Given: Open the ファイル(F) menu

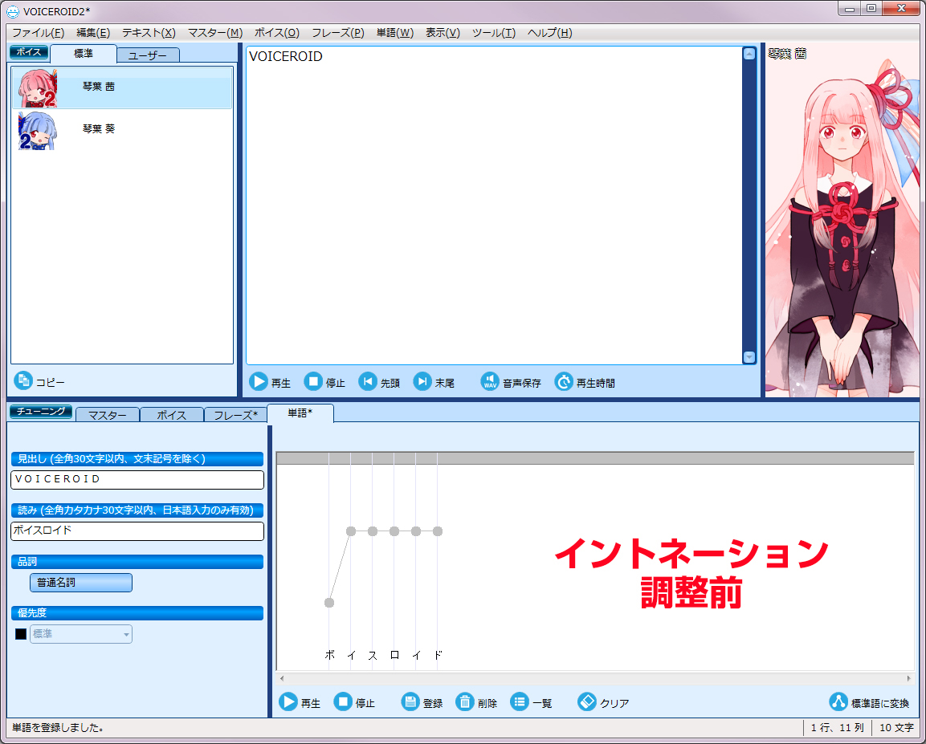Looking at the screenshot, I should (x=39, y=32).
